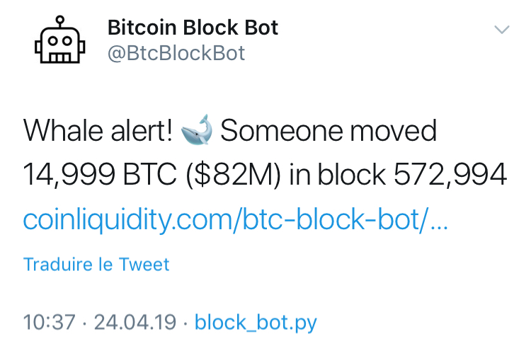The image size is (531, 346).
Task: Click the @BtcBlockBot handle
Action: click(176, 53)
